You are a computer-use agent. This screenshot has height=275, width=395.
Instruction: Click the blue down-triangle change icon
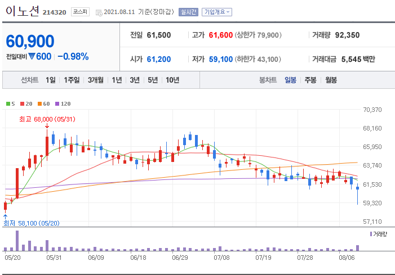tap(32, 56)
